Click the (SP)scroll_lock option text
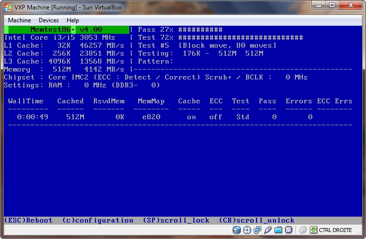The image size is (366, 239). 176,220
